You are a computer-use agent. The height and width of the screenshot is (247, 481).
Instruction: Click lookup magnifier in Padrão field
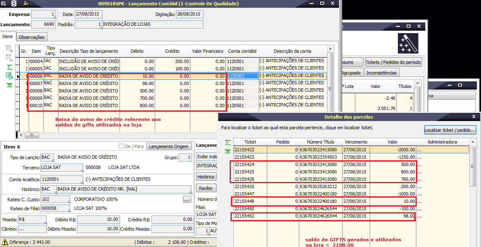102,27
